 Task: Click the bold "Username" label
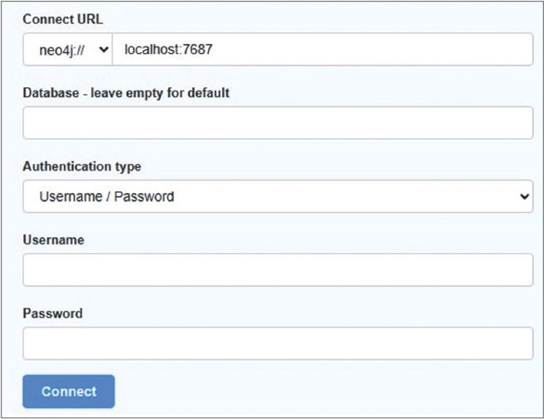click(x=53, y=239)
